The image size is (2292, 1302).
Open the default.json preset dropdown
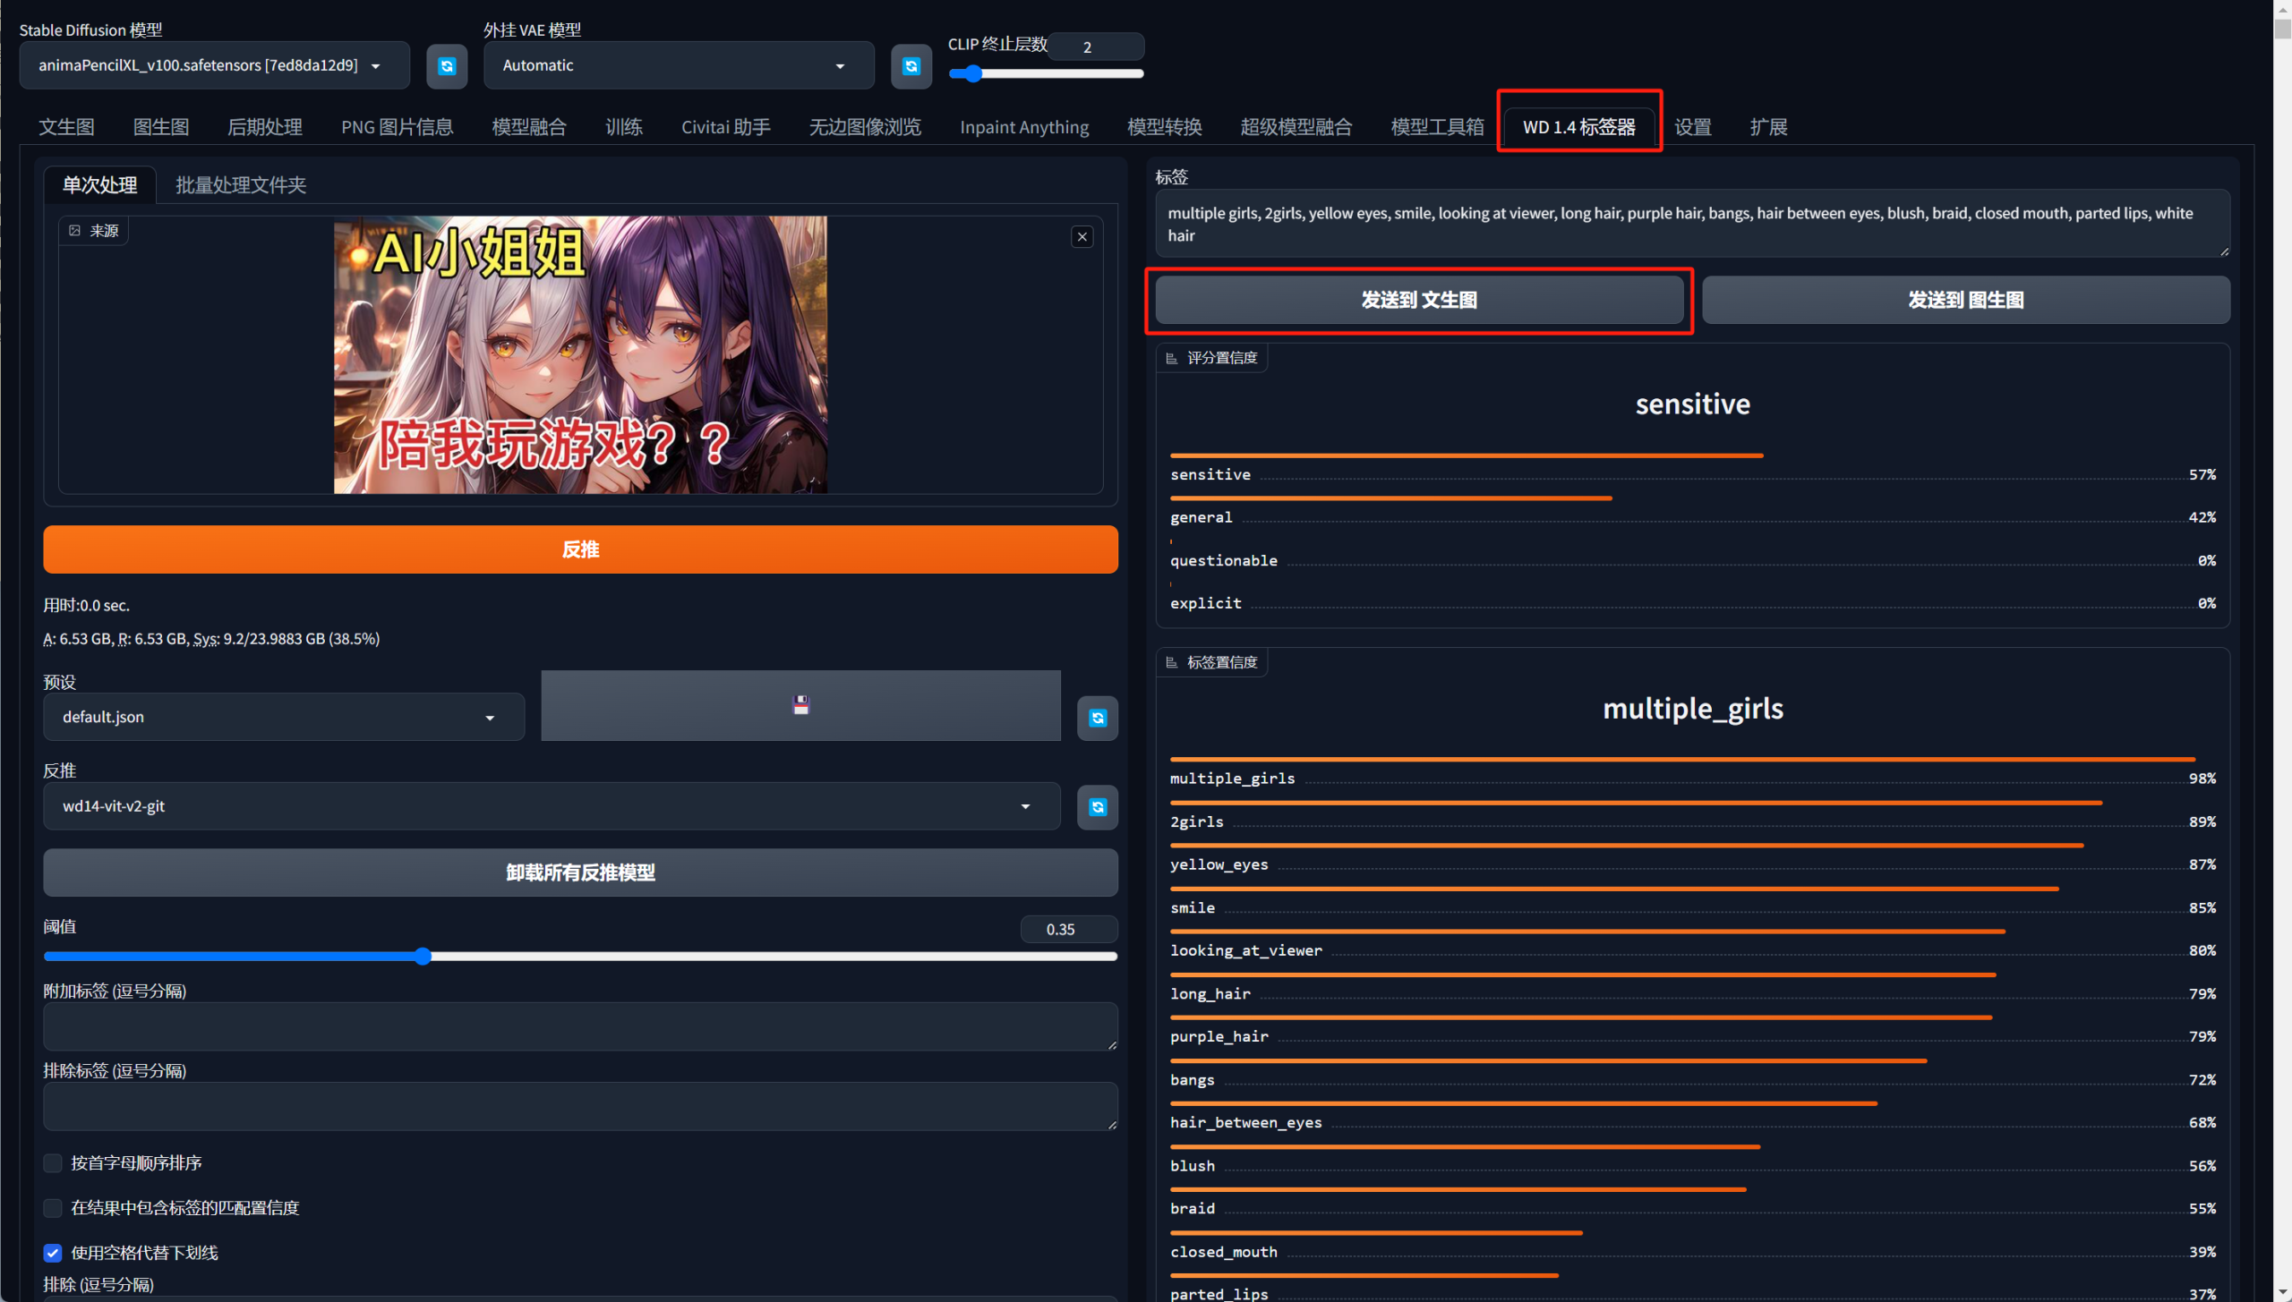click(x=283, y=717)
